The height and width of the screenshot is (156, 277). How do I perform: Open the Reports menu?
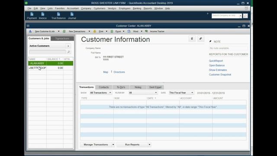pos(148,8)
